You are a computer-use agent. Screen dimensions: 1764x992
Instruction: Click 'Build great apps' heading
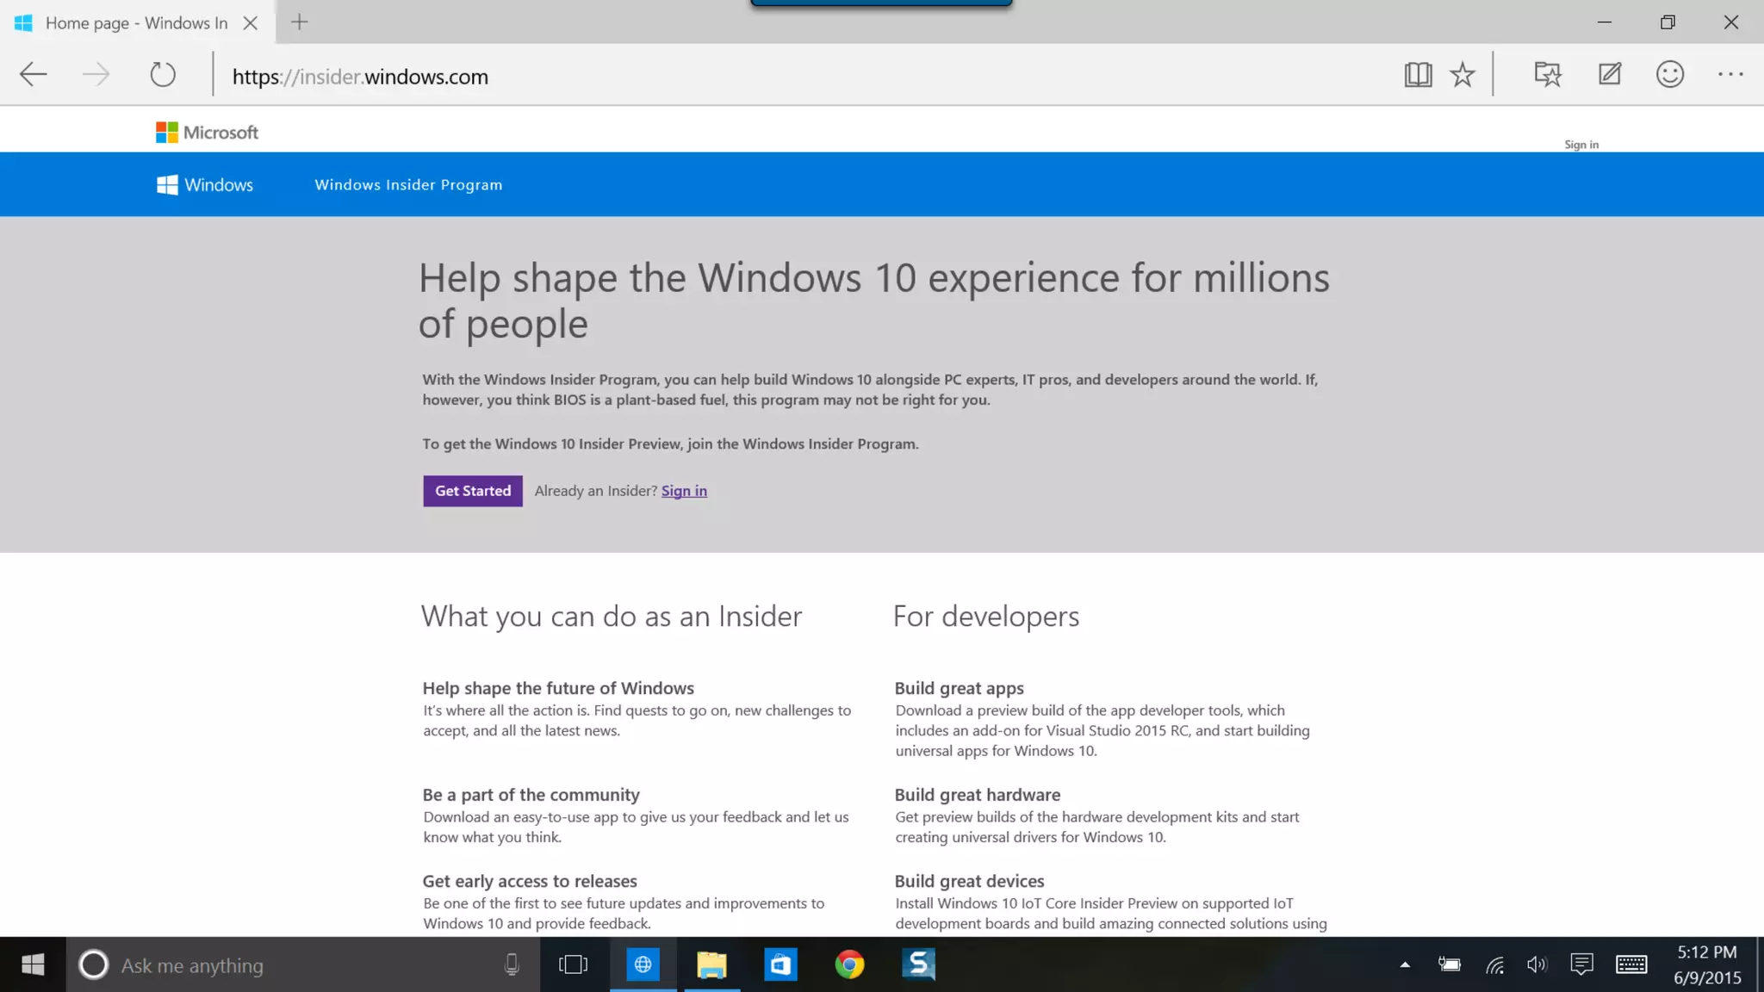(x=959, y=688)
